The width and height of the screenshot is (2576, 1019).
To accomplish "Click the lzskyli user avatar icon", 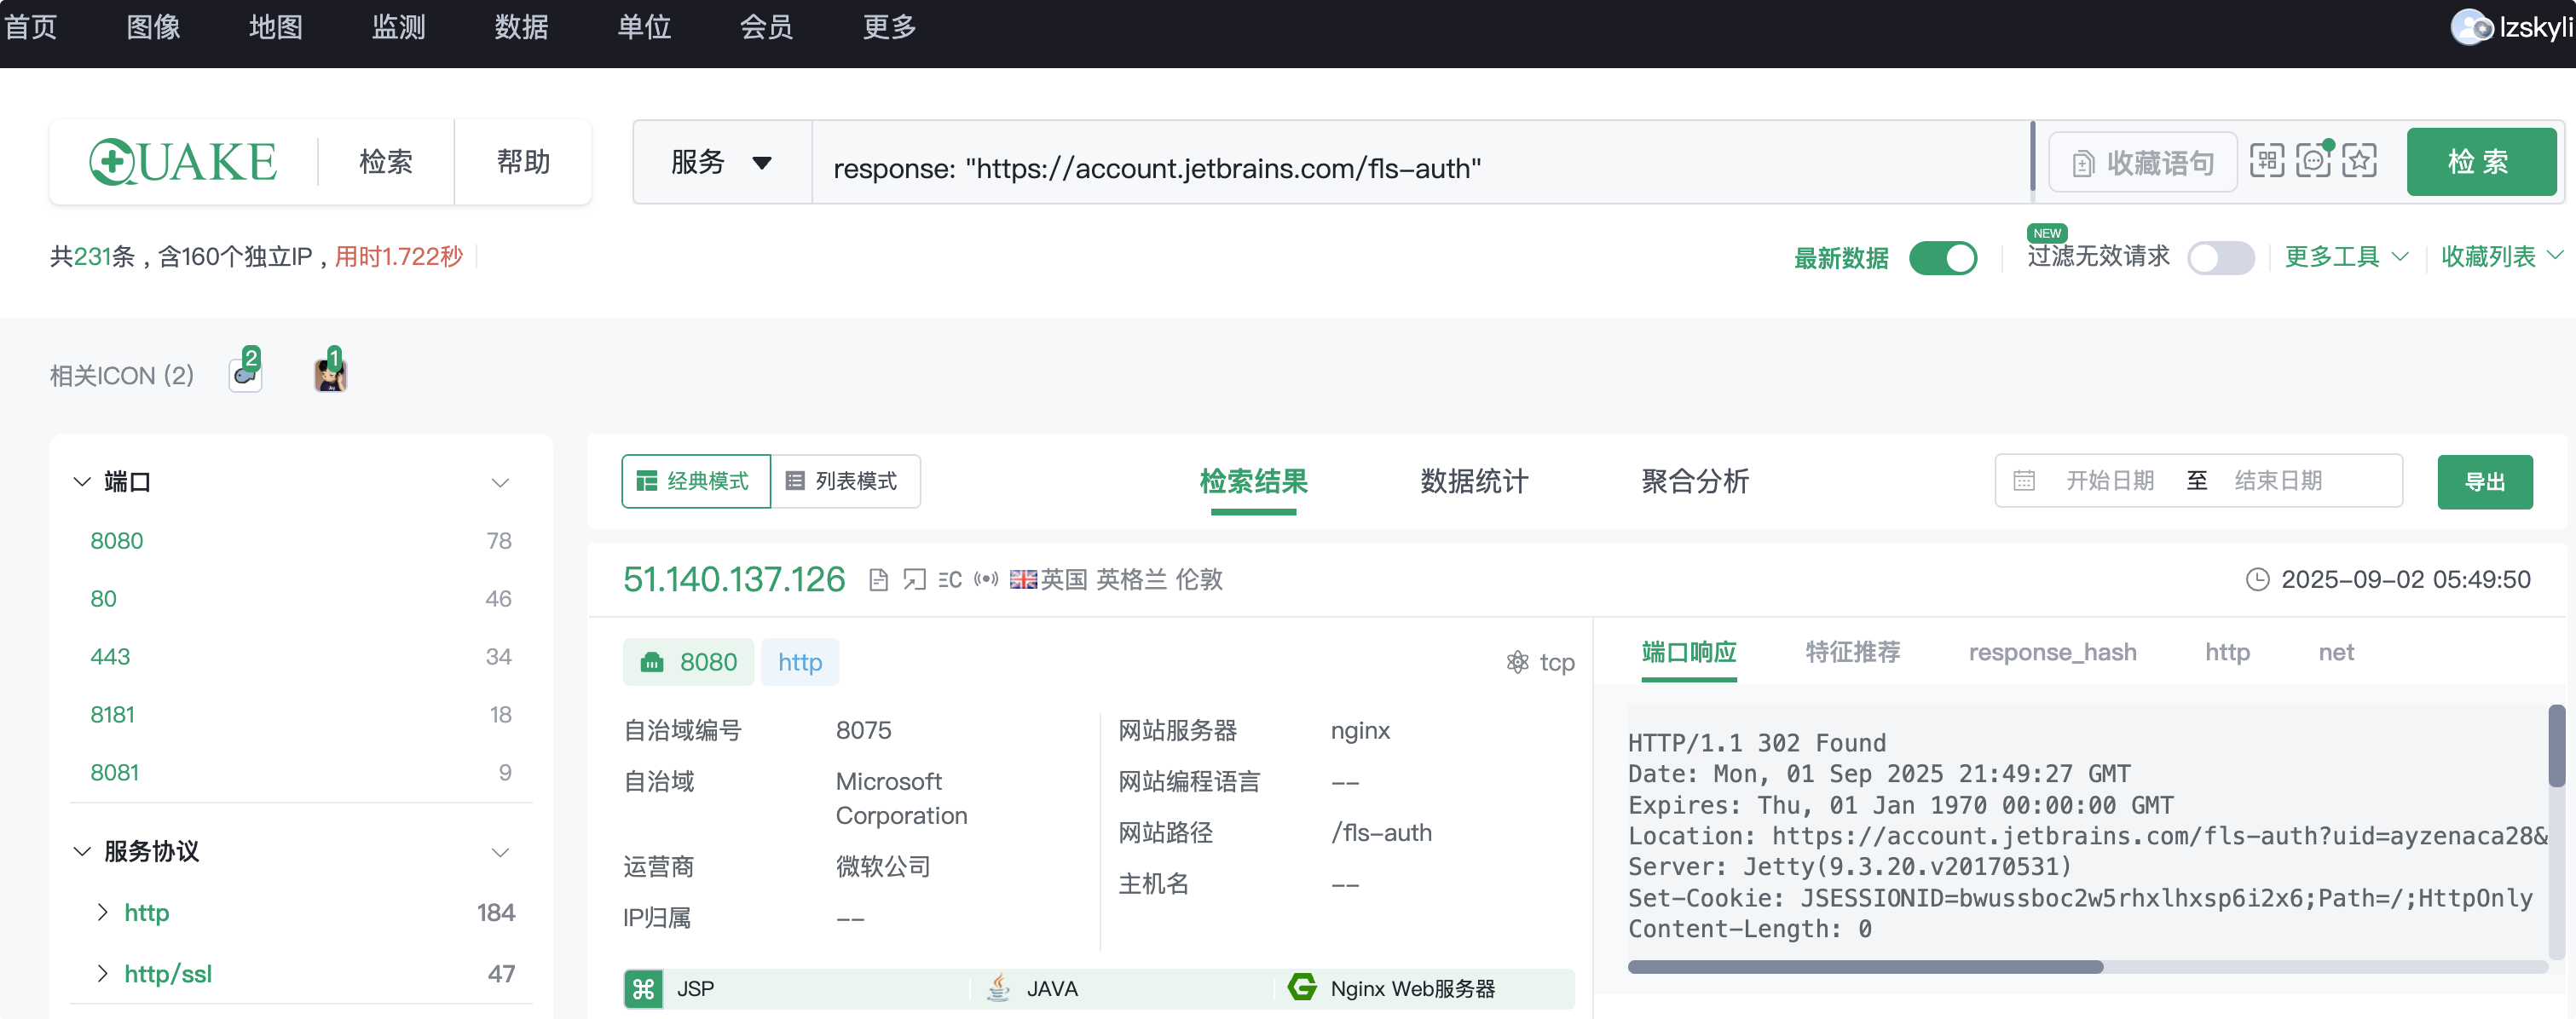I will coord(2470,27).
